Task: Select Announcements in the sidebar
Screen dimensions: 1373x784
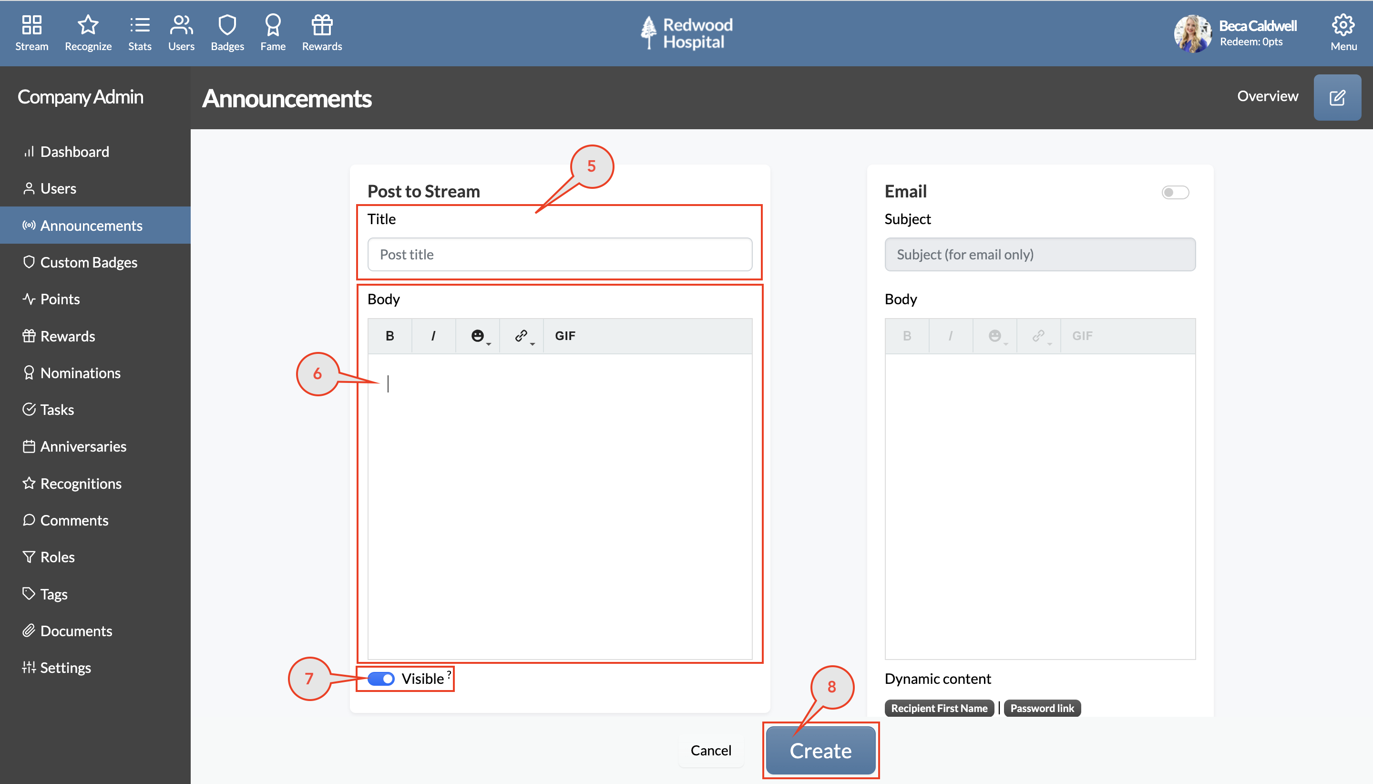Action: pos(92,225)
